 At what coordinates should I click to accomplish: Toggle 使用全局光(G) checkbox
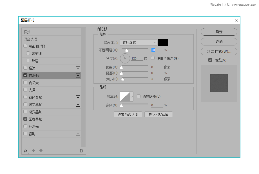point(153,58)
